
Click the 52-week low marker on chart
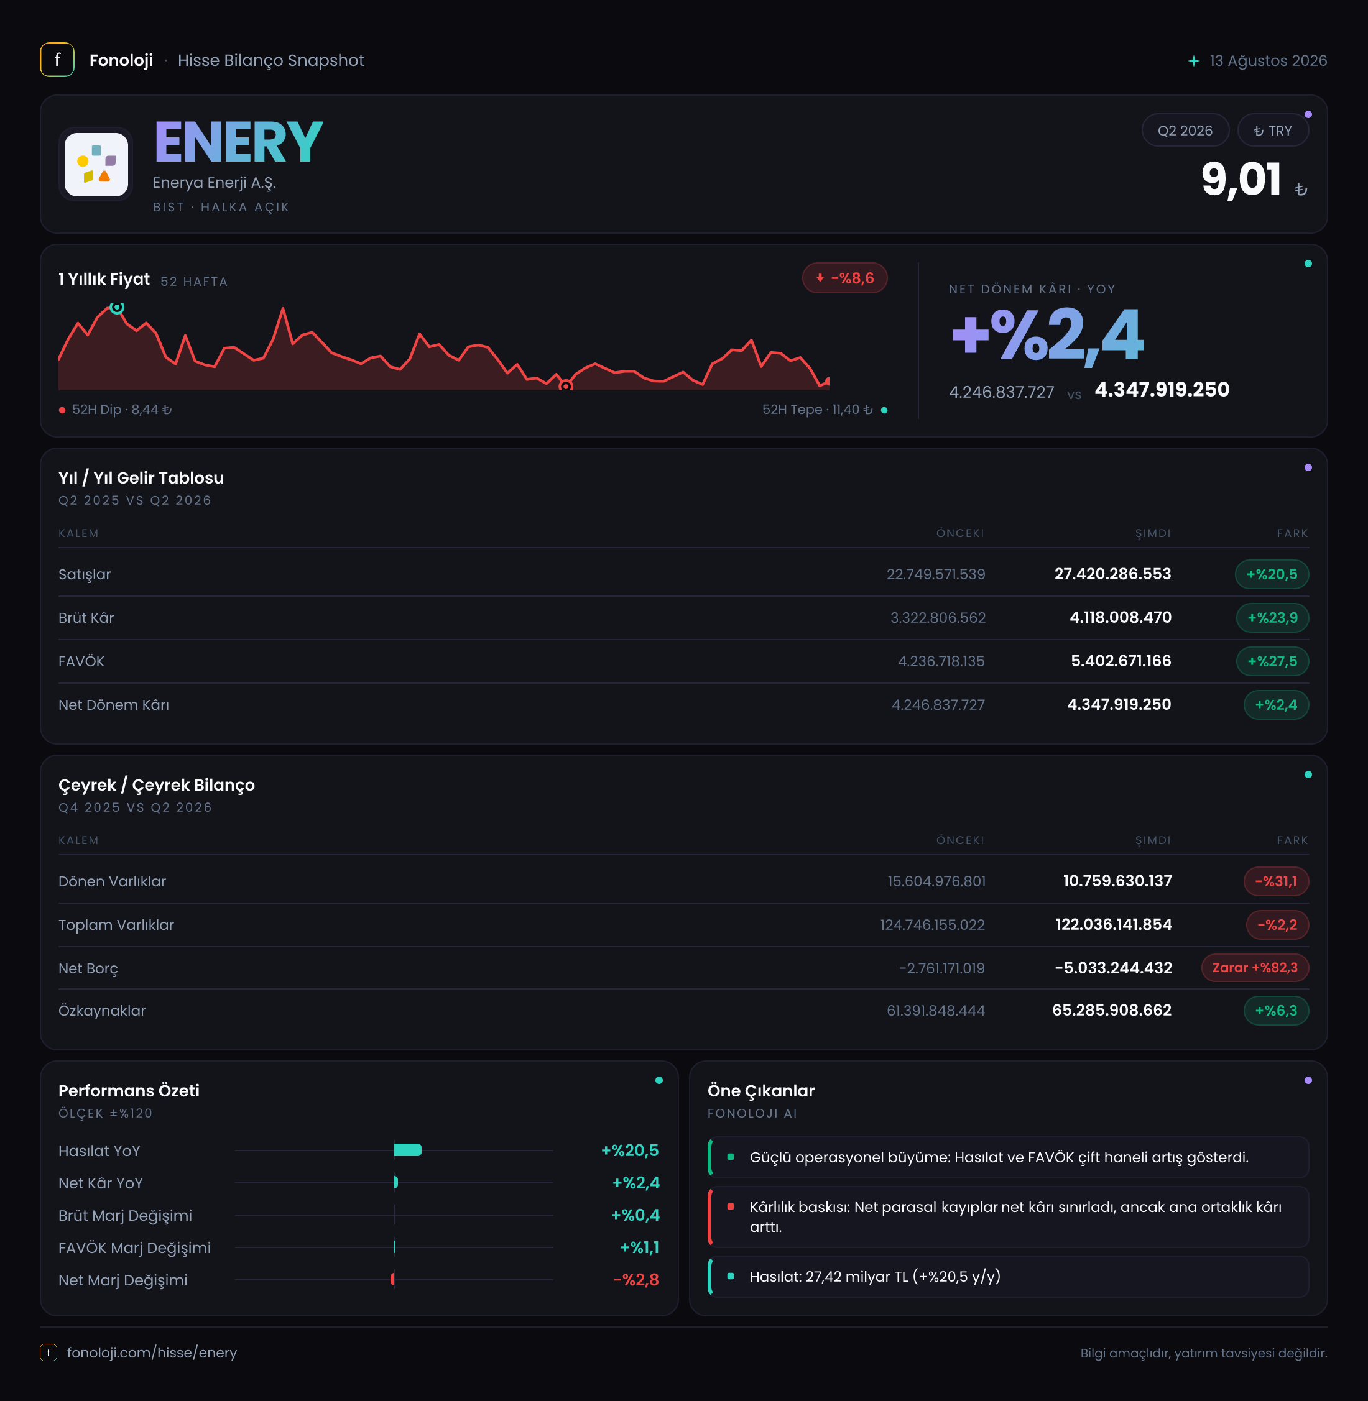point(566,387)
